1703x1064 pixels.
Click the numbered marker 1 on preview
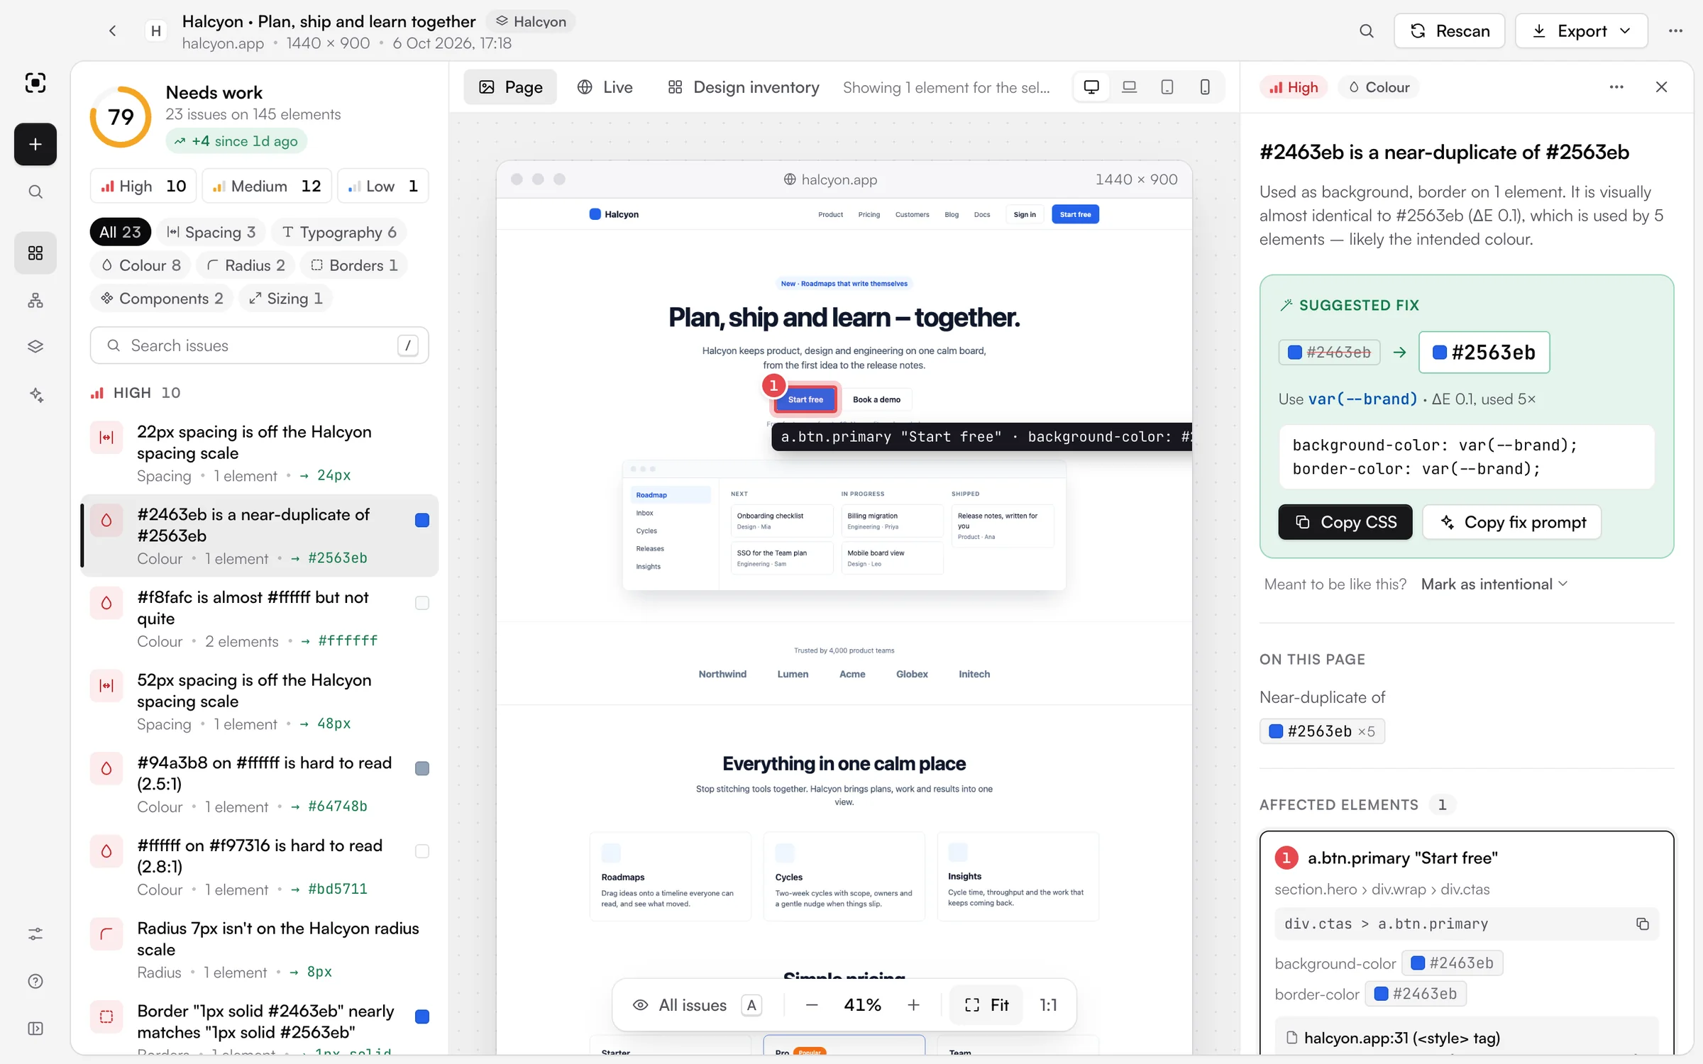tap(773, 385)
